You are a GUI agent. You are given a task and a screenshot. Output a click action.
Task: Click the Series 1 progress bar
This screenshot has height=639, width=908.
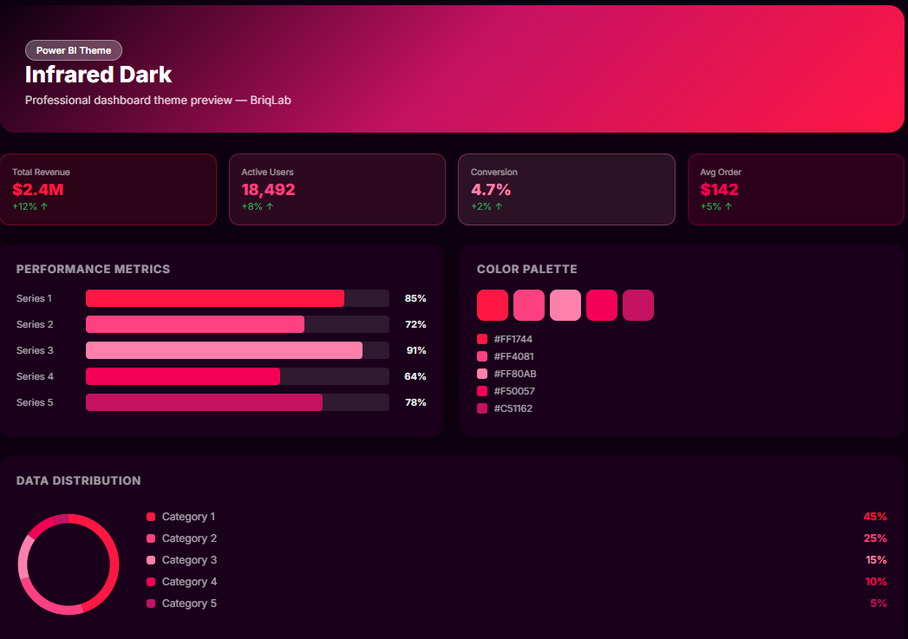pos(237,298)
